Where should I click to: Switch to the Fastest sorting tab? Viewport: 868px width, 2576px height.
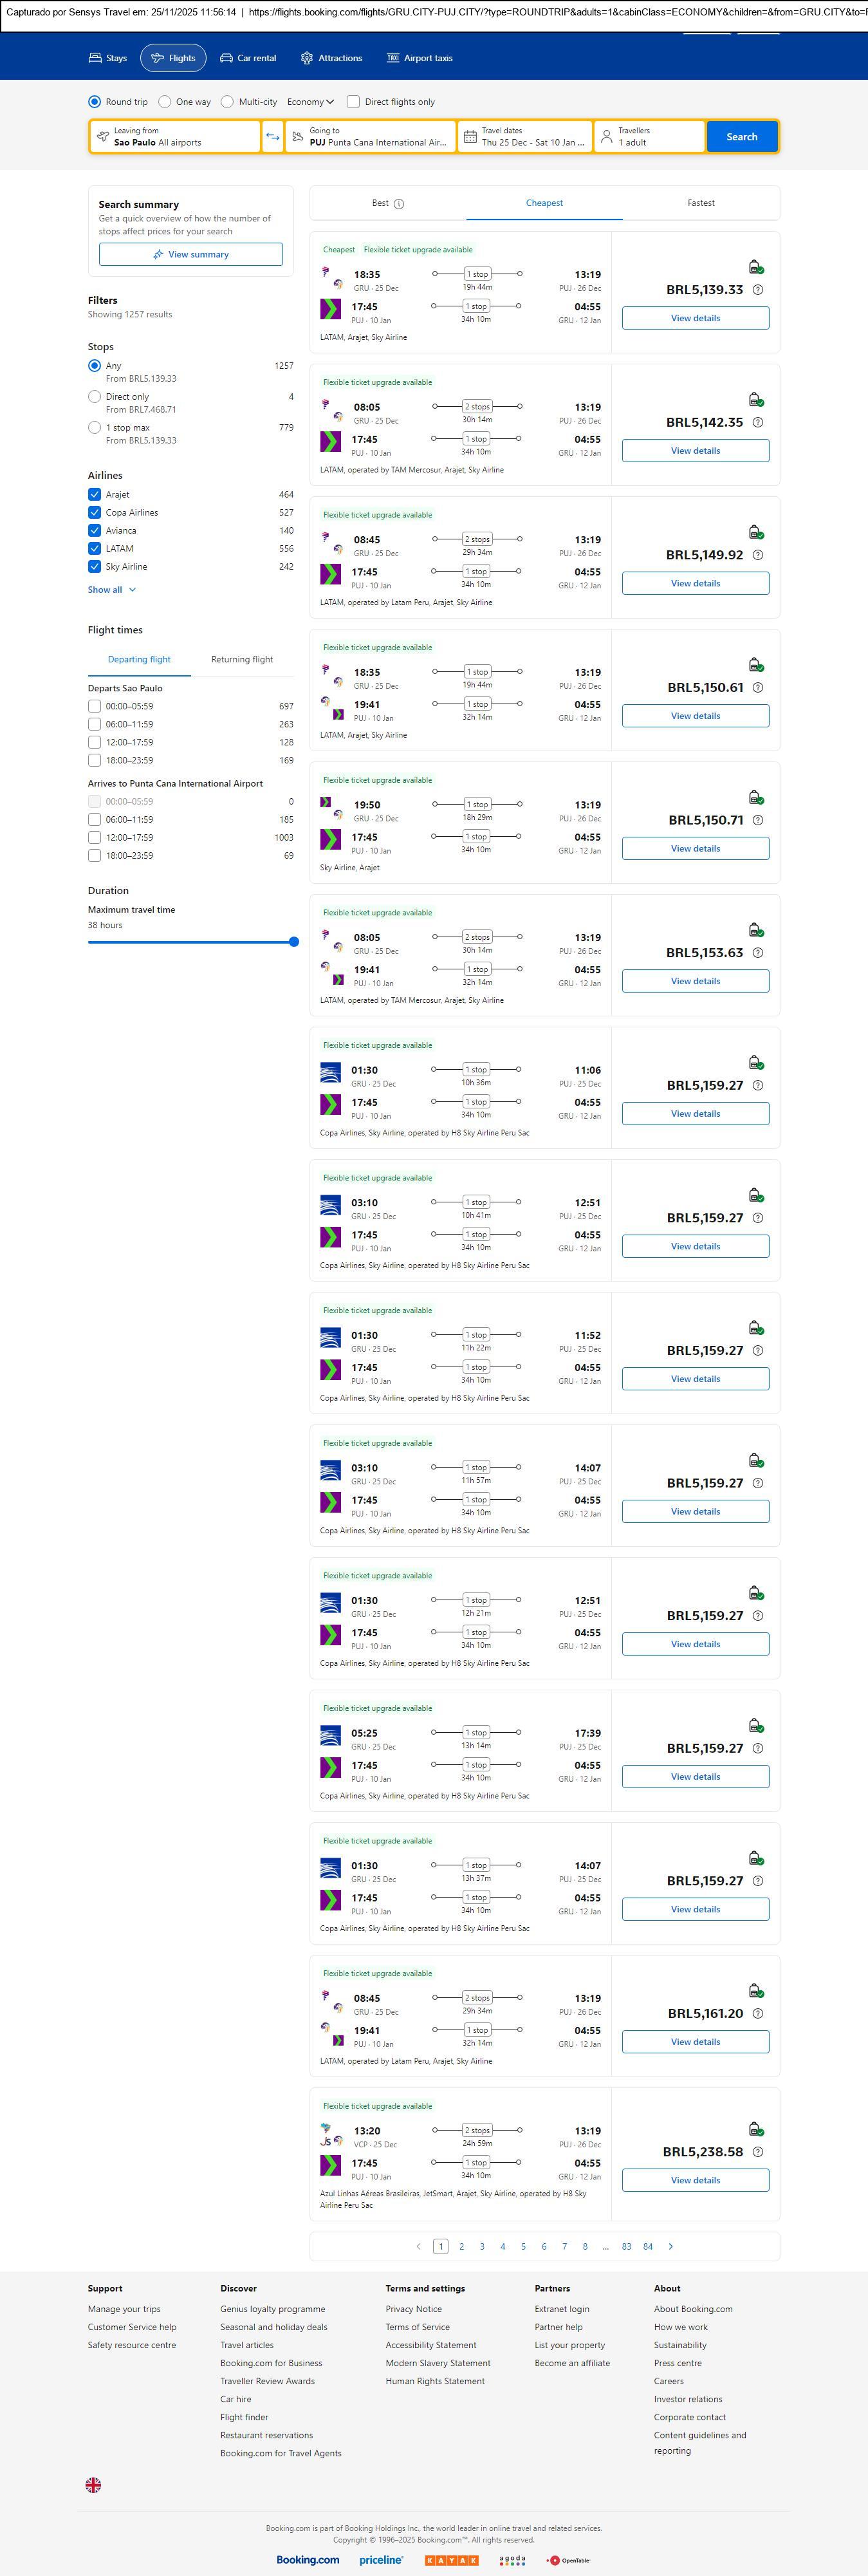tap(700, 203)
